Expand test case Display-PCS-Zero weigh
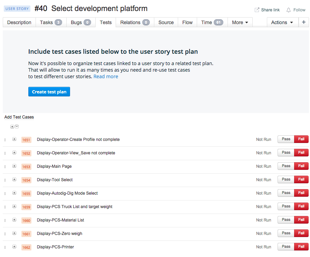 pyautogui.click(x=14, y=233)
